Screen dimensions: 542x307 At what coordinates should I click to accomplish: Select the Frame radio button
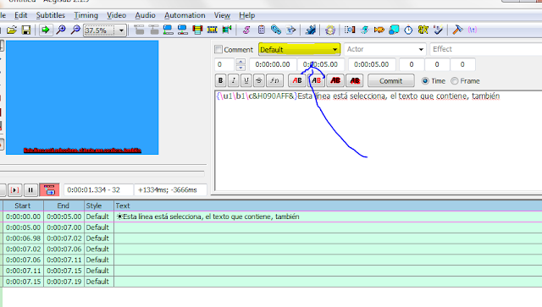(454, 81)
